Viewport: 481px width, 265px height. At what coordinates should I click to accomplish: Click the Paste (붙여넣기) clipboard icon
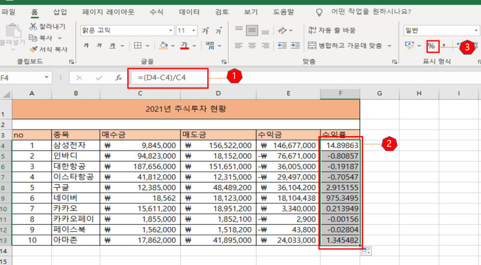[x=13, y=31]
